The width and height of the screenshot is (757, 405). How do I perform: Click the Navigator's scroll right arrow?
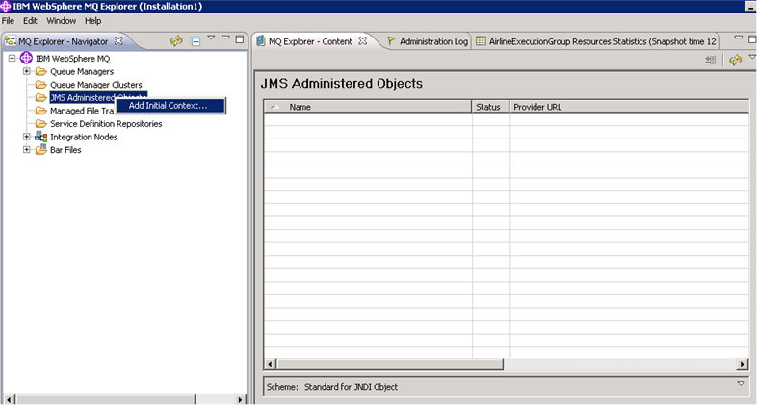tap(240, 399)
